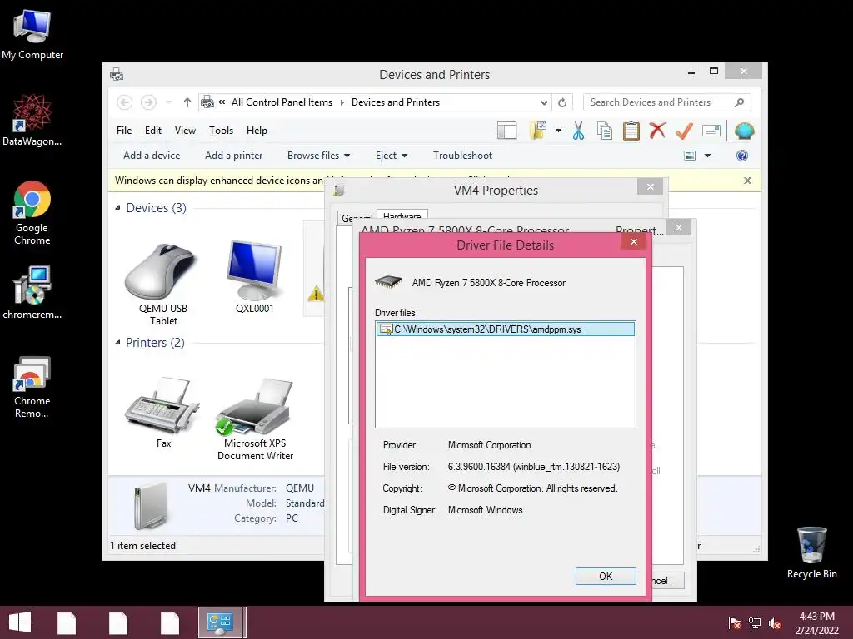Click the scissors Cut icon in toolbar
853x639 pixels.
click(x=578, y=131)
